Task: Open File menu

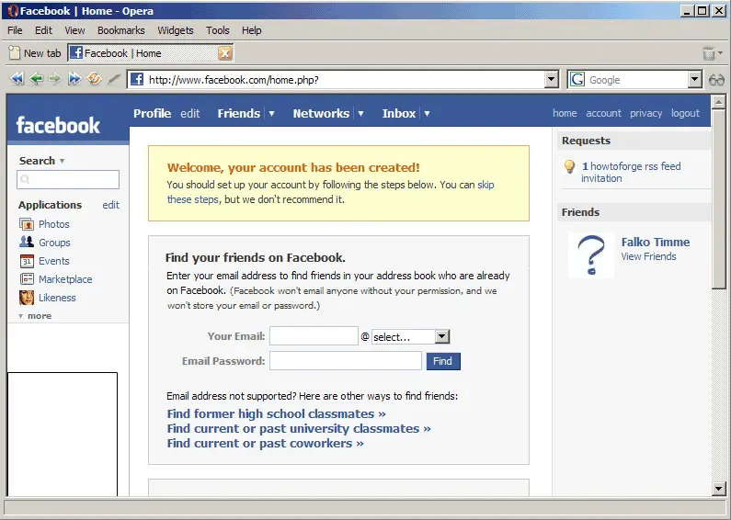Action: 15,30
